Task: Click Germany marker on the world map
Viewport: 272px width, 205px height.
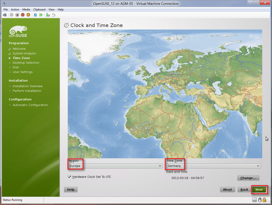Action: [x=166, y=74]
